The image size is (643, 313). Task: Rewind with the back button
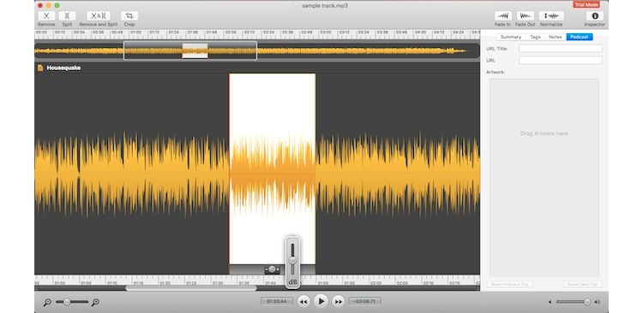(303, 302)
